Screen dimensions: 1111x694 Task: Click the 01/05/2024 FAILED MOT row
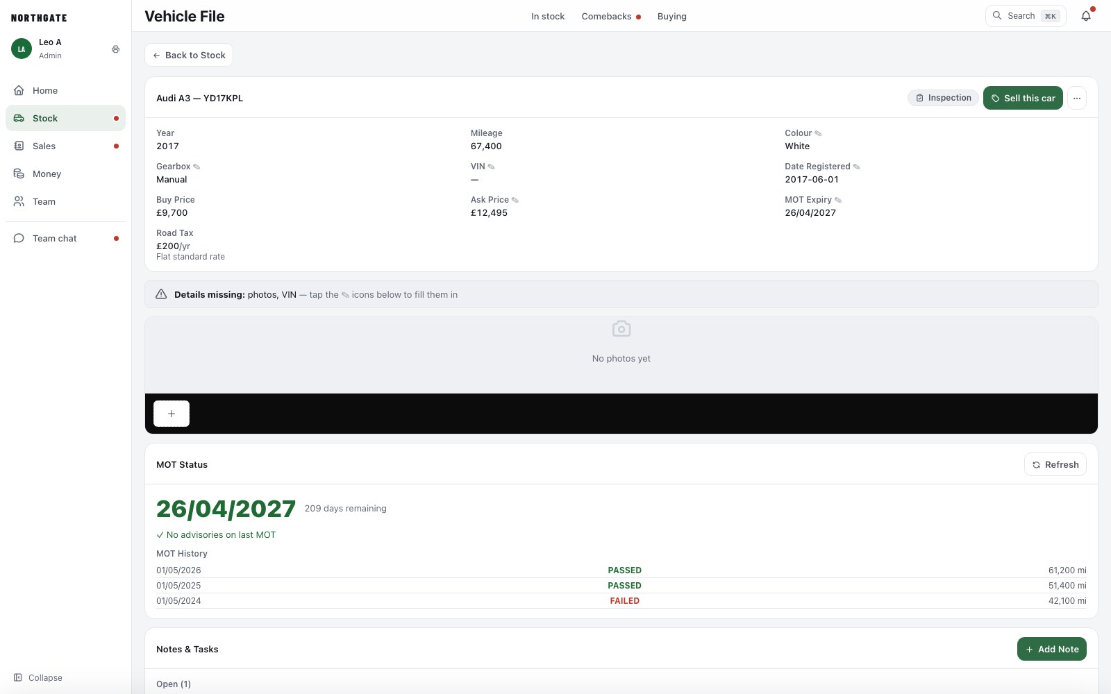pyautogui.click(x=621, y=601)
